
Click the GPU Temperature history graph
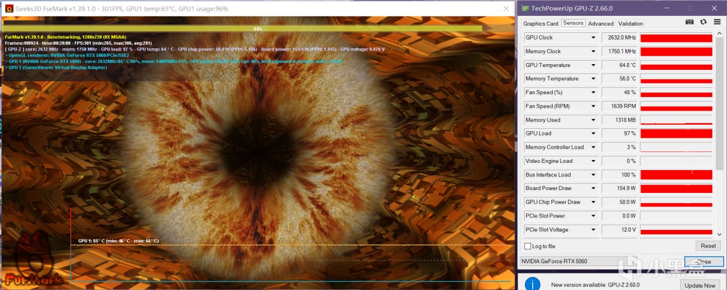pos(676,65)
